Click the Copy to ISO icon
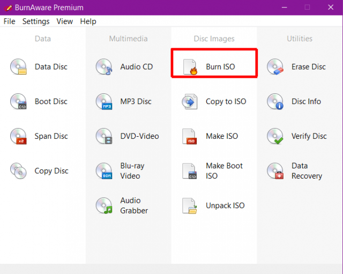 point(190,101)
